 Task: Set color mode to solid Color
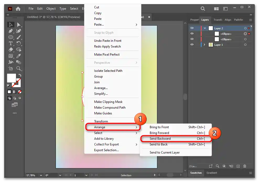[9, 92]
